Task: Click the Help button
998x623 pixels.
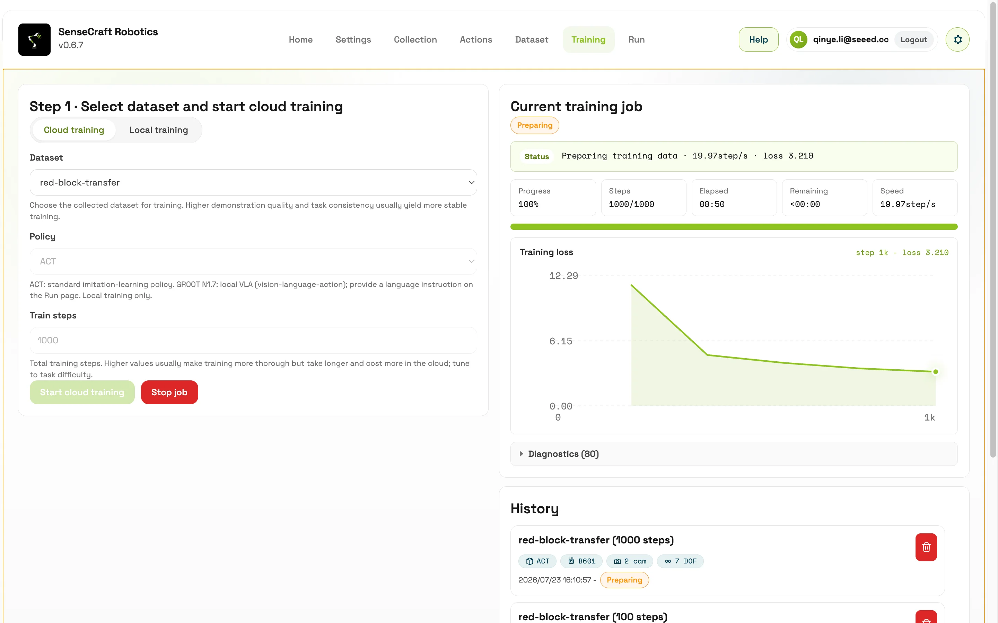Action: (x=759, y=39)
